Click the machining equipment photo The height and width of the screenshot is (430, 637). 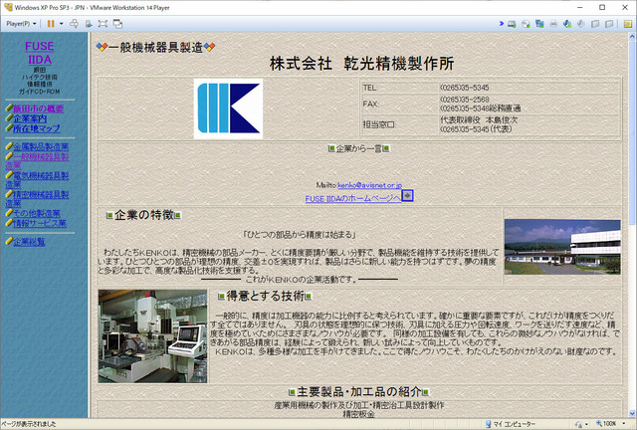[x=152, y=336]
